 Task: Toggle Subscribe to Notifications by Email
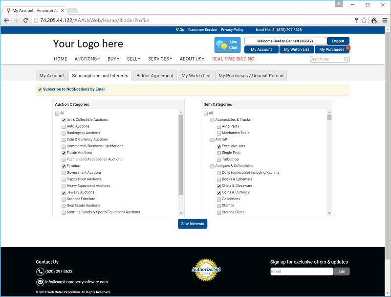pyautogui.click(x=40, y=90)
